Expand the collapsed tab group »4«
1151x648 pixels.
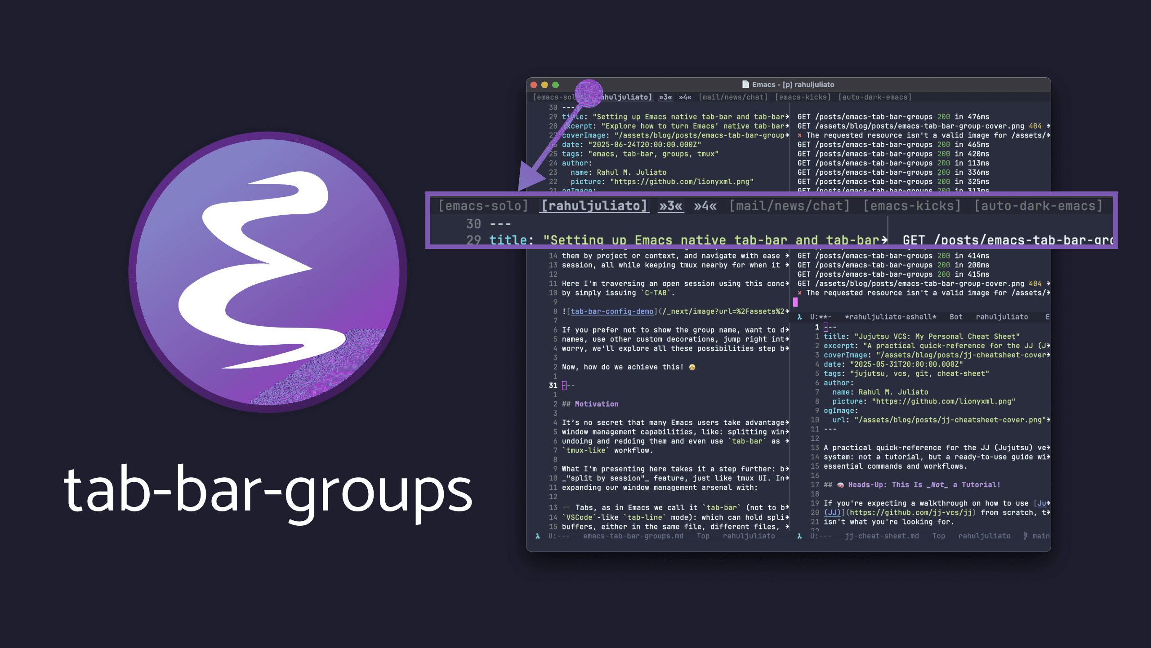coord(704,206)
